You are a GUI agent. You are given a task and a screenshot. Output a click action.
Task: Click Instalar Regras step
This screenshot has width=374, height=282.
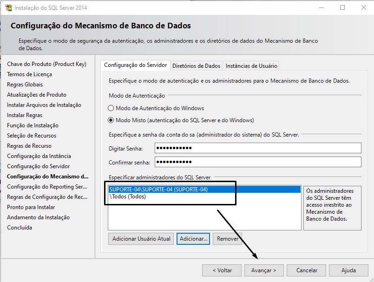point(25,115)
